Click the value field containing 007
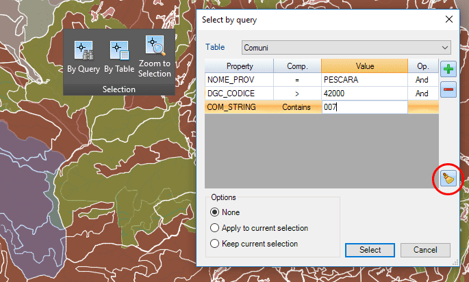The height and width of the screenshot is (282, 469). [x=365, y=107]
